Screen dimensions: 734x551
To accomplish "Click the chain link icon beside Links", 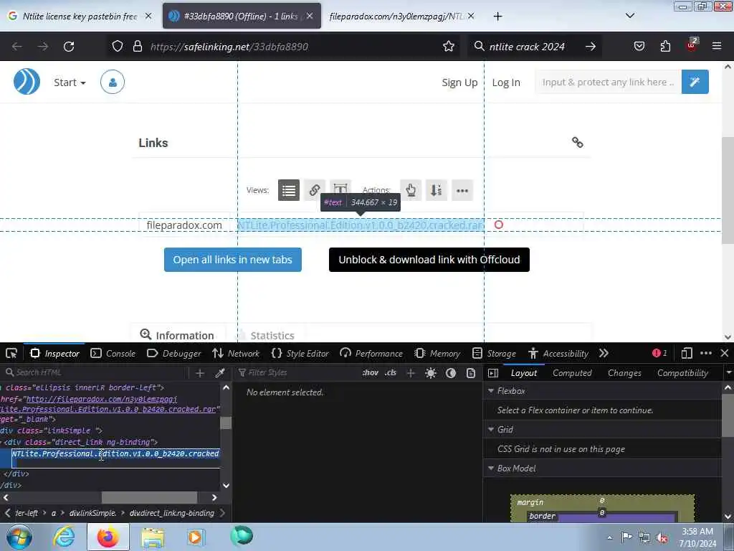I will pos(578,143).
